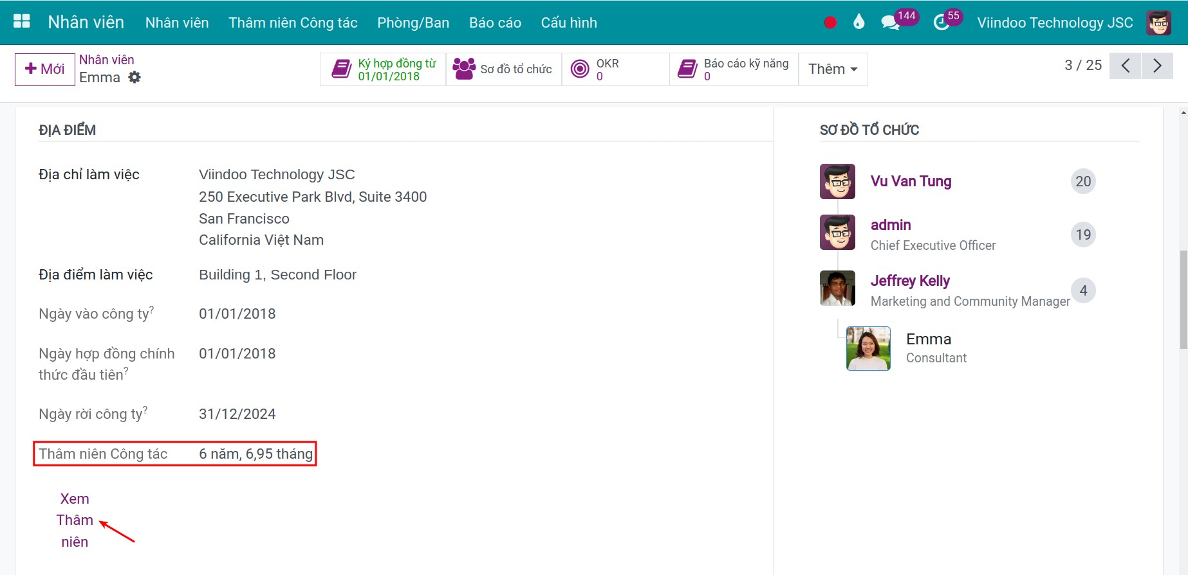Click the user avatar in top bar
The height and width of the screenshot is (575, 1188).
pos(1158,22)
